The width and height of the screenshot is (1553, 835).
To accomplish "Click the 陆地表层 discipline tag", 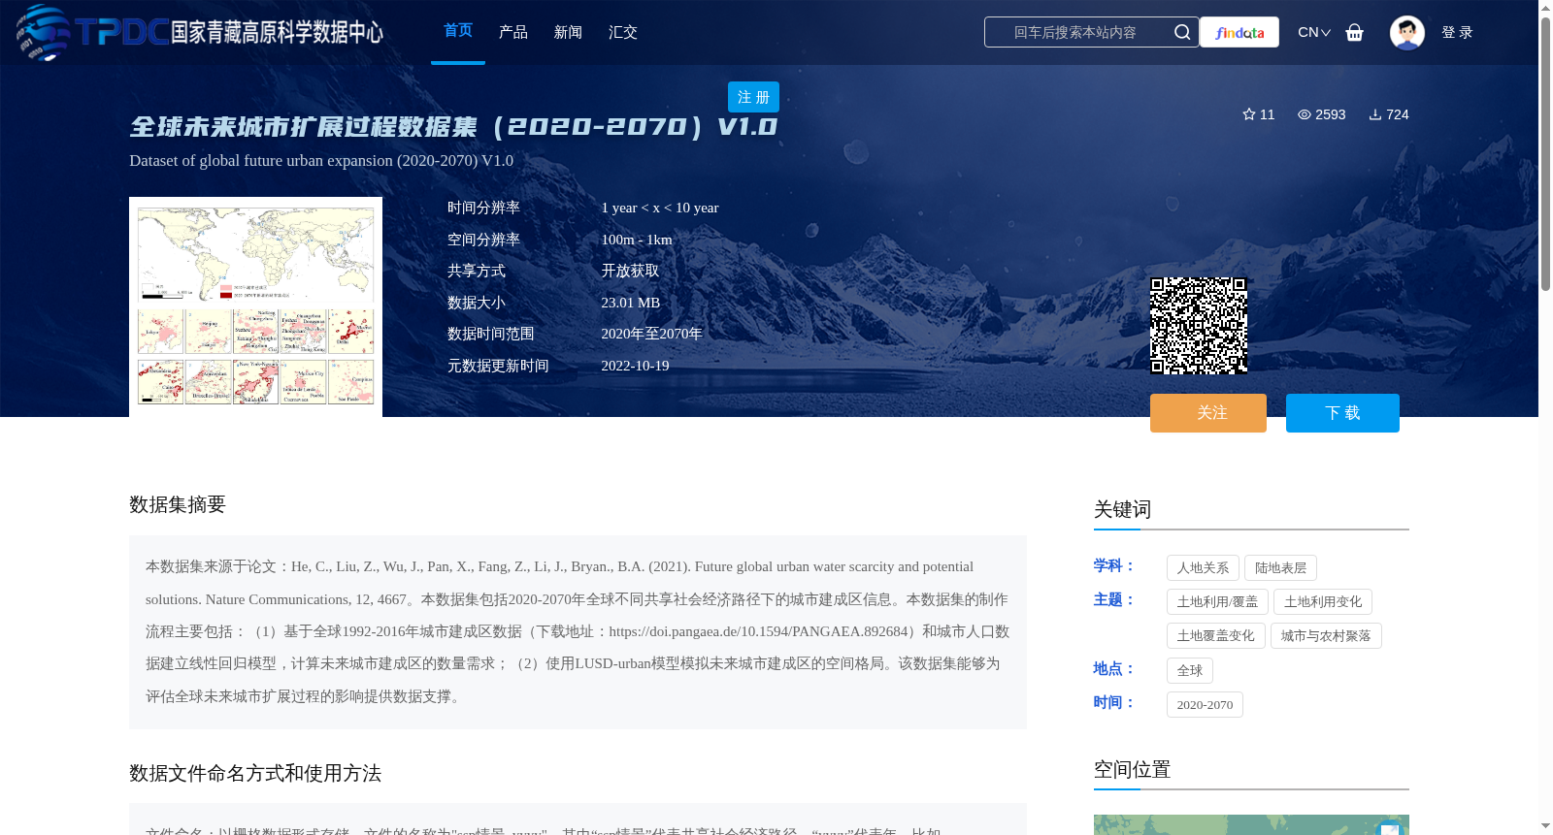I will (x=1280, y=568).
